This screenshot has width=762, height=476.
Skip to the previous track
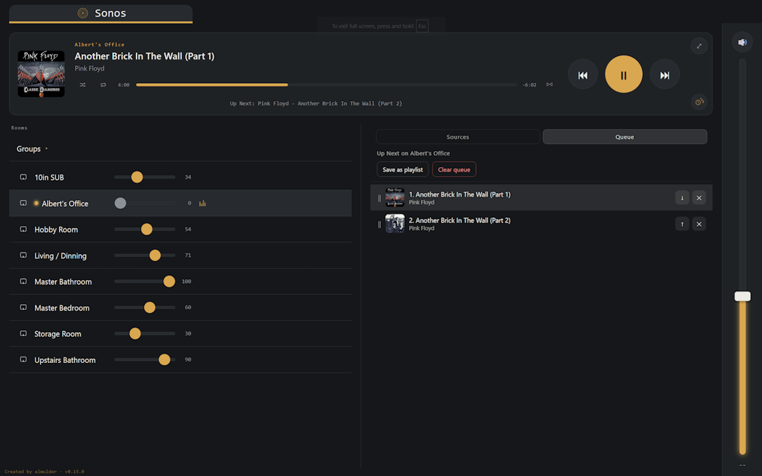(583, 75)
